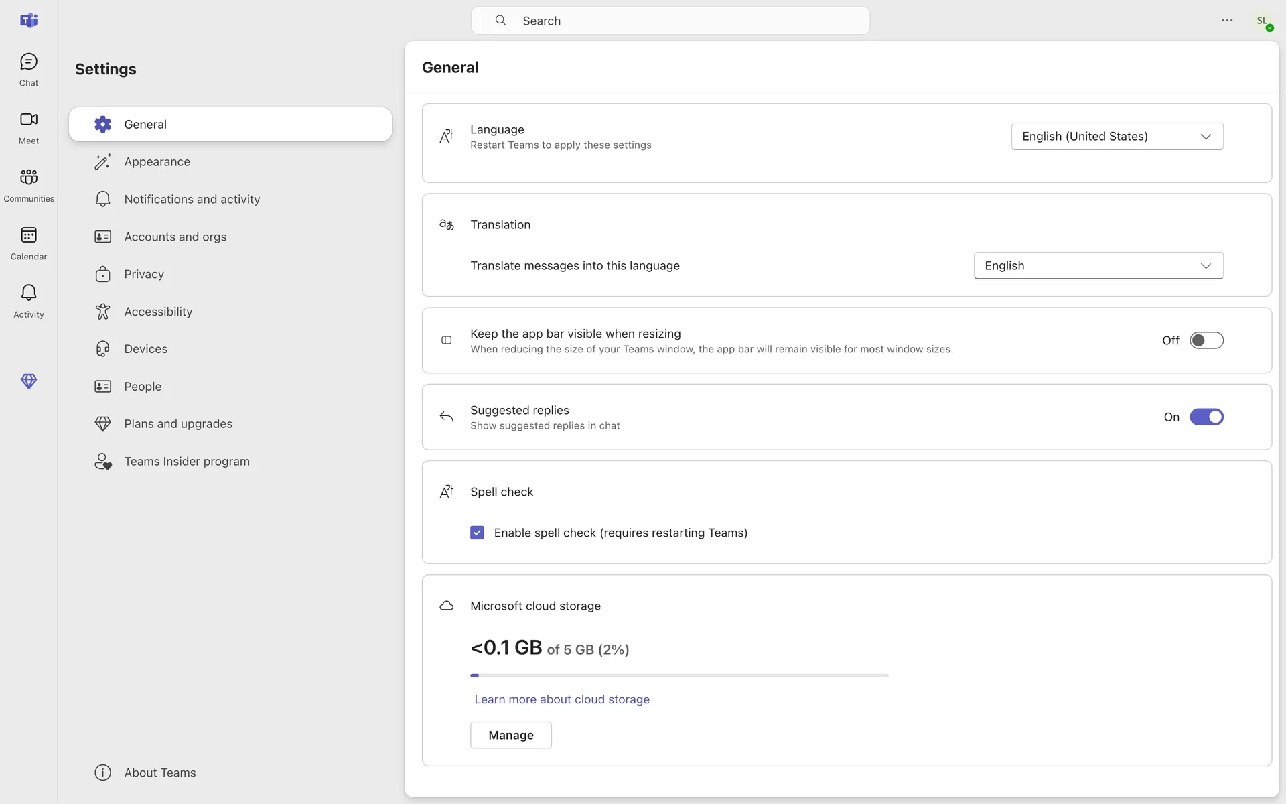The height and width of the screenshot is (804, 1286).
Task: Select Appearance in the settings menu
Action: click(157, 161)
